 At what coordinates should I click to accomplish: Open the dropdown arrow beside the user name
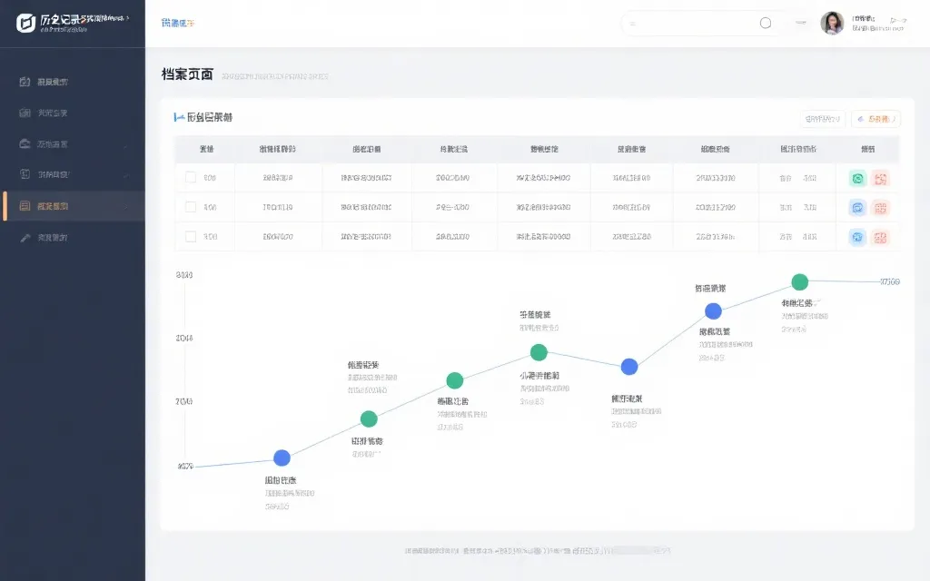(x=897, y=19)
